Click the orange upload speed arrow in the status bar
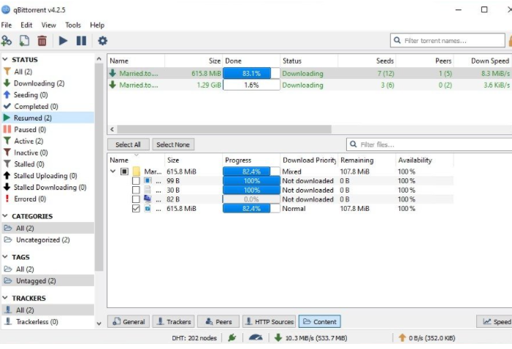The height and width of the screenshot is (349, 512). 402,338
